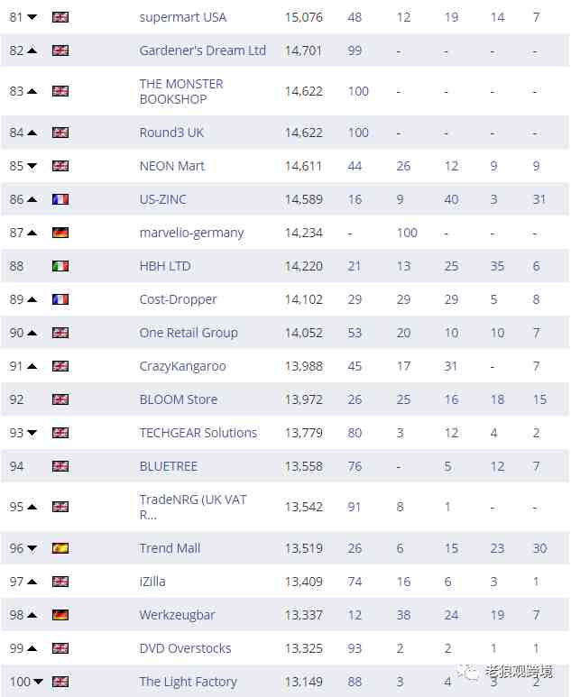Click the French flag beside US-ZINC
The height and width of the screenshot is (697, 571).
click(60, 199)
